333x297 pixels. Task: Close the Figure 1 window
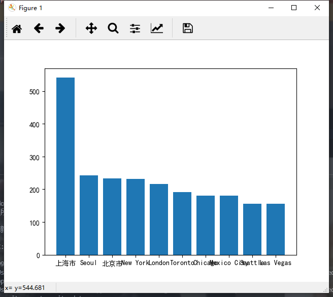pyautogui.click(x=317, y=8)
